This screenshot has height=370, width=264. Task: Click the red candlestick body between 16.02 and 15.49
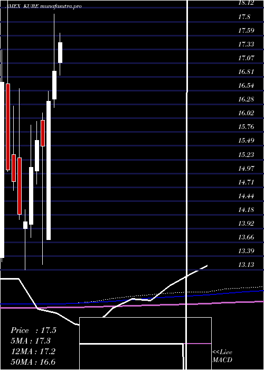43,133
